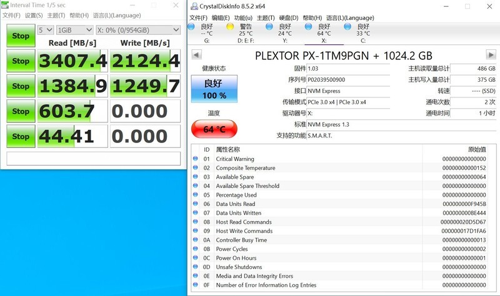Click the 原始值 column header
Screen dimensions: 500x296
pos(477,149)
